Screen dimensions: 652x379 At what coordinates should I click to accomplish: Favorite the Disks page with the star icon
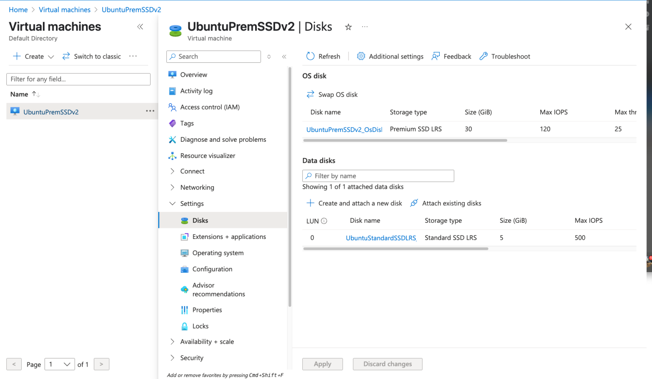pyautogui.click(x=348, y=27)
